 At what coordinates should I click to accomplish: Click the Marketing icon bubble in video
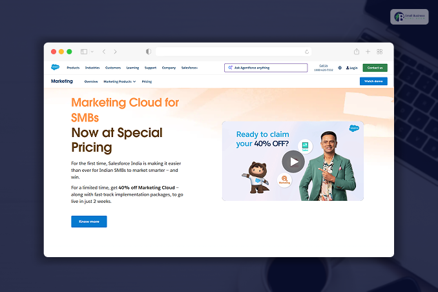(x=284, y=180)
